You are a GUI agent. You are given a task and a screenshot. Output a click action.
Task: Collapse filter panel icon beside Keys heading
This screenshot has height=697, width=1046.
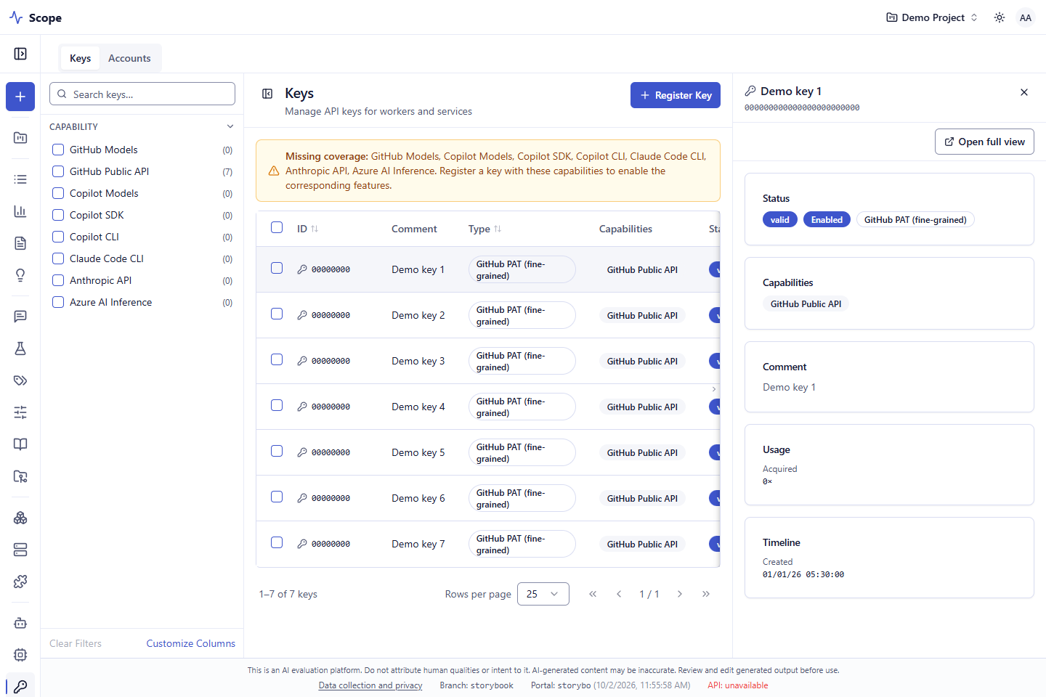coord(267,94)
